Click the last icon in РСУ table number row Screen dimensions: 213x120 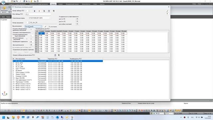(54, 11)
